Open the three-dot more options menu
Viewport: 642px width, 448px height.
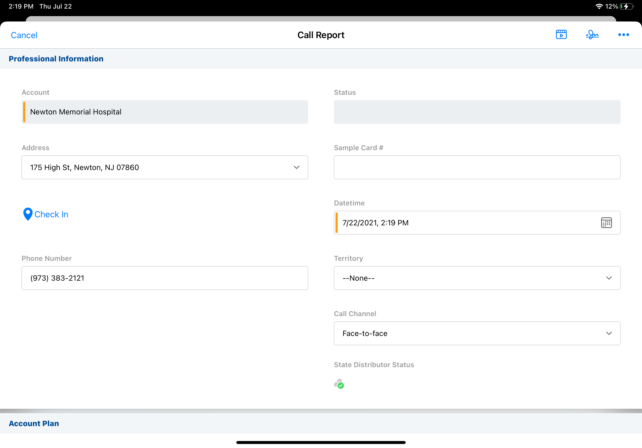pyautogui.click(x=623, y=35)
